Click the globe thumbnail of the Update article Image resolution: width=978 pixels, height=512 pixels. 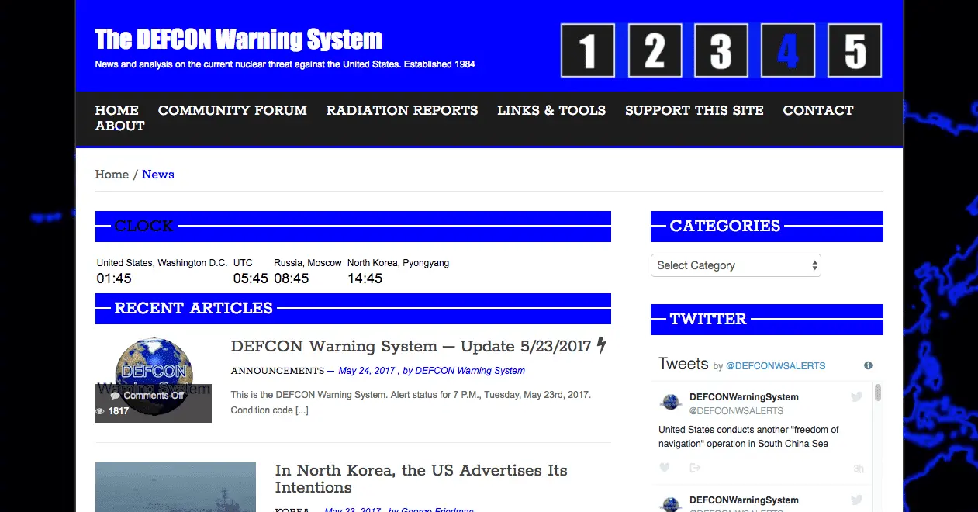154,379
